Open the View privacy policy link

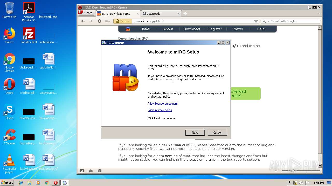[160, 110]
